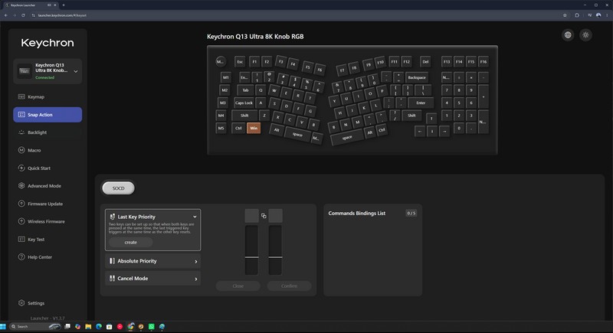Open the language globe icon
The height and width of the screenshot is (333, 613).
click(x=568, y=35)
